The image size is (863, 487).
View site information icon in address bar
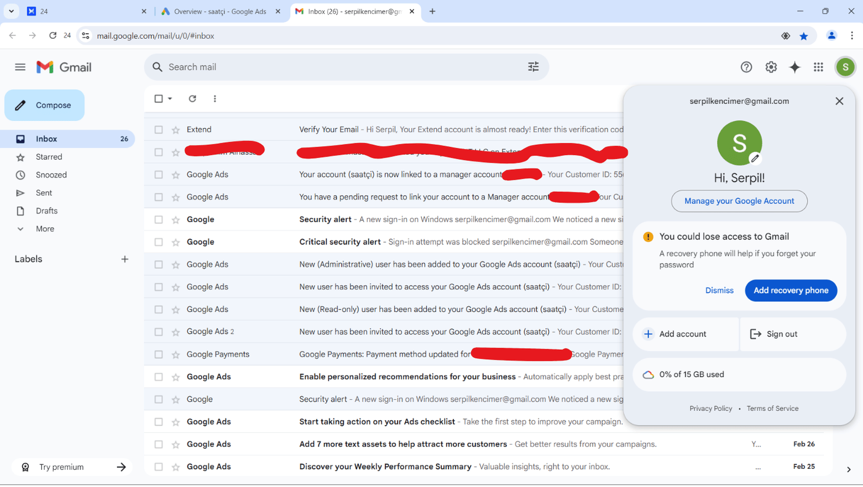(x=85, y=36)
